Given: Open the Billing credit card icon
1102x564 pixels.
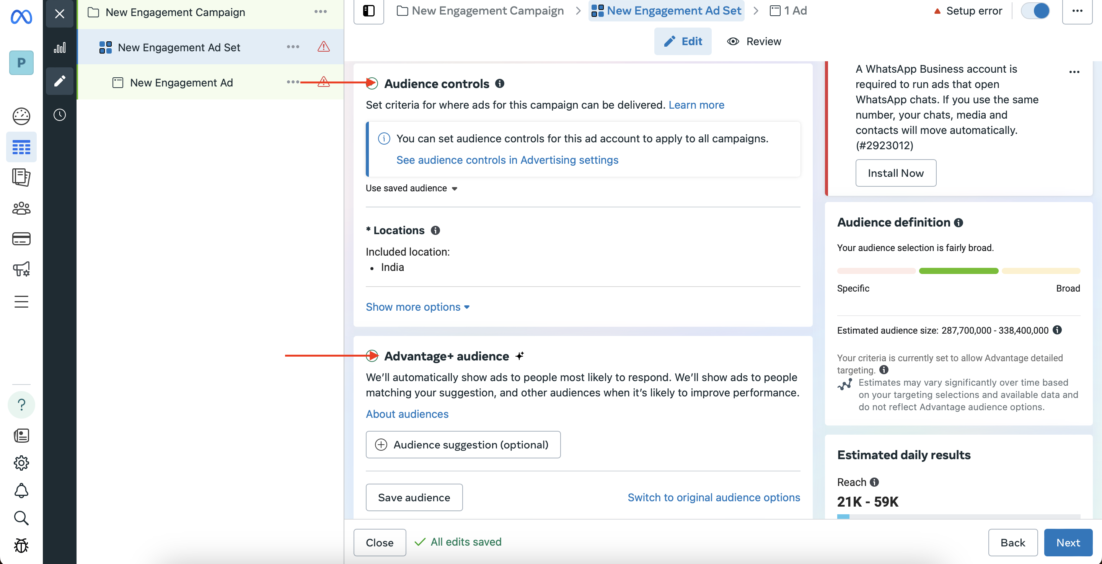Looking at the screenshot, I should 21,239.
